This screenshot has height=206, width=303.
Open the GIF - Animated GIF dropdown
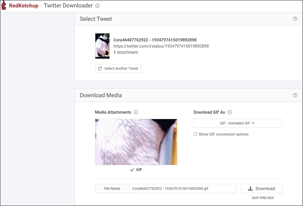click(238, 123)
